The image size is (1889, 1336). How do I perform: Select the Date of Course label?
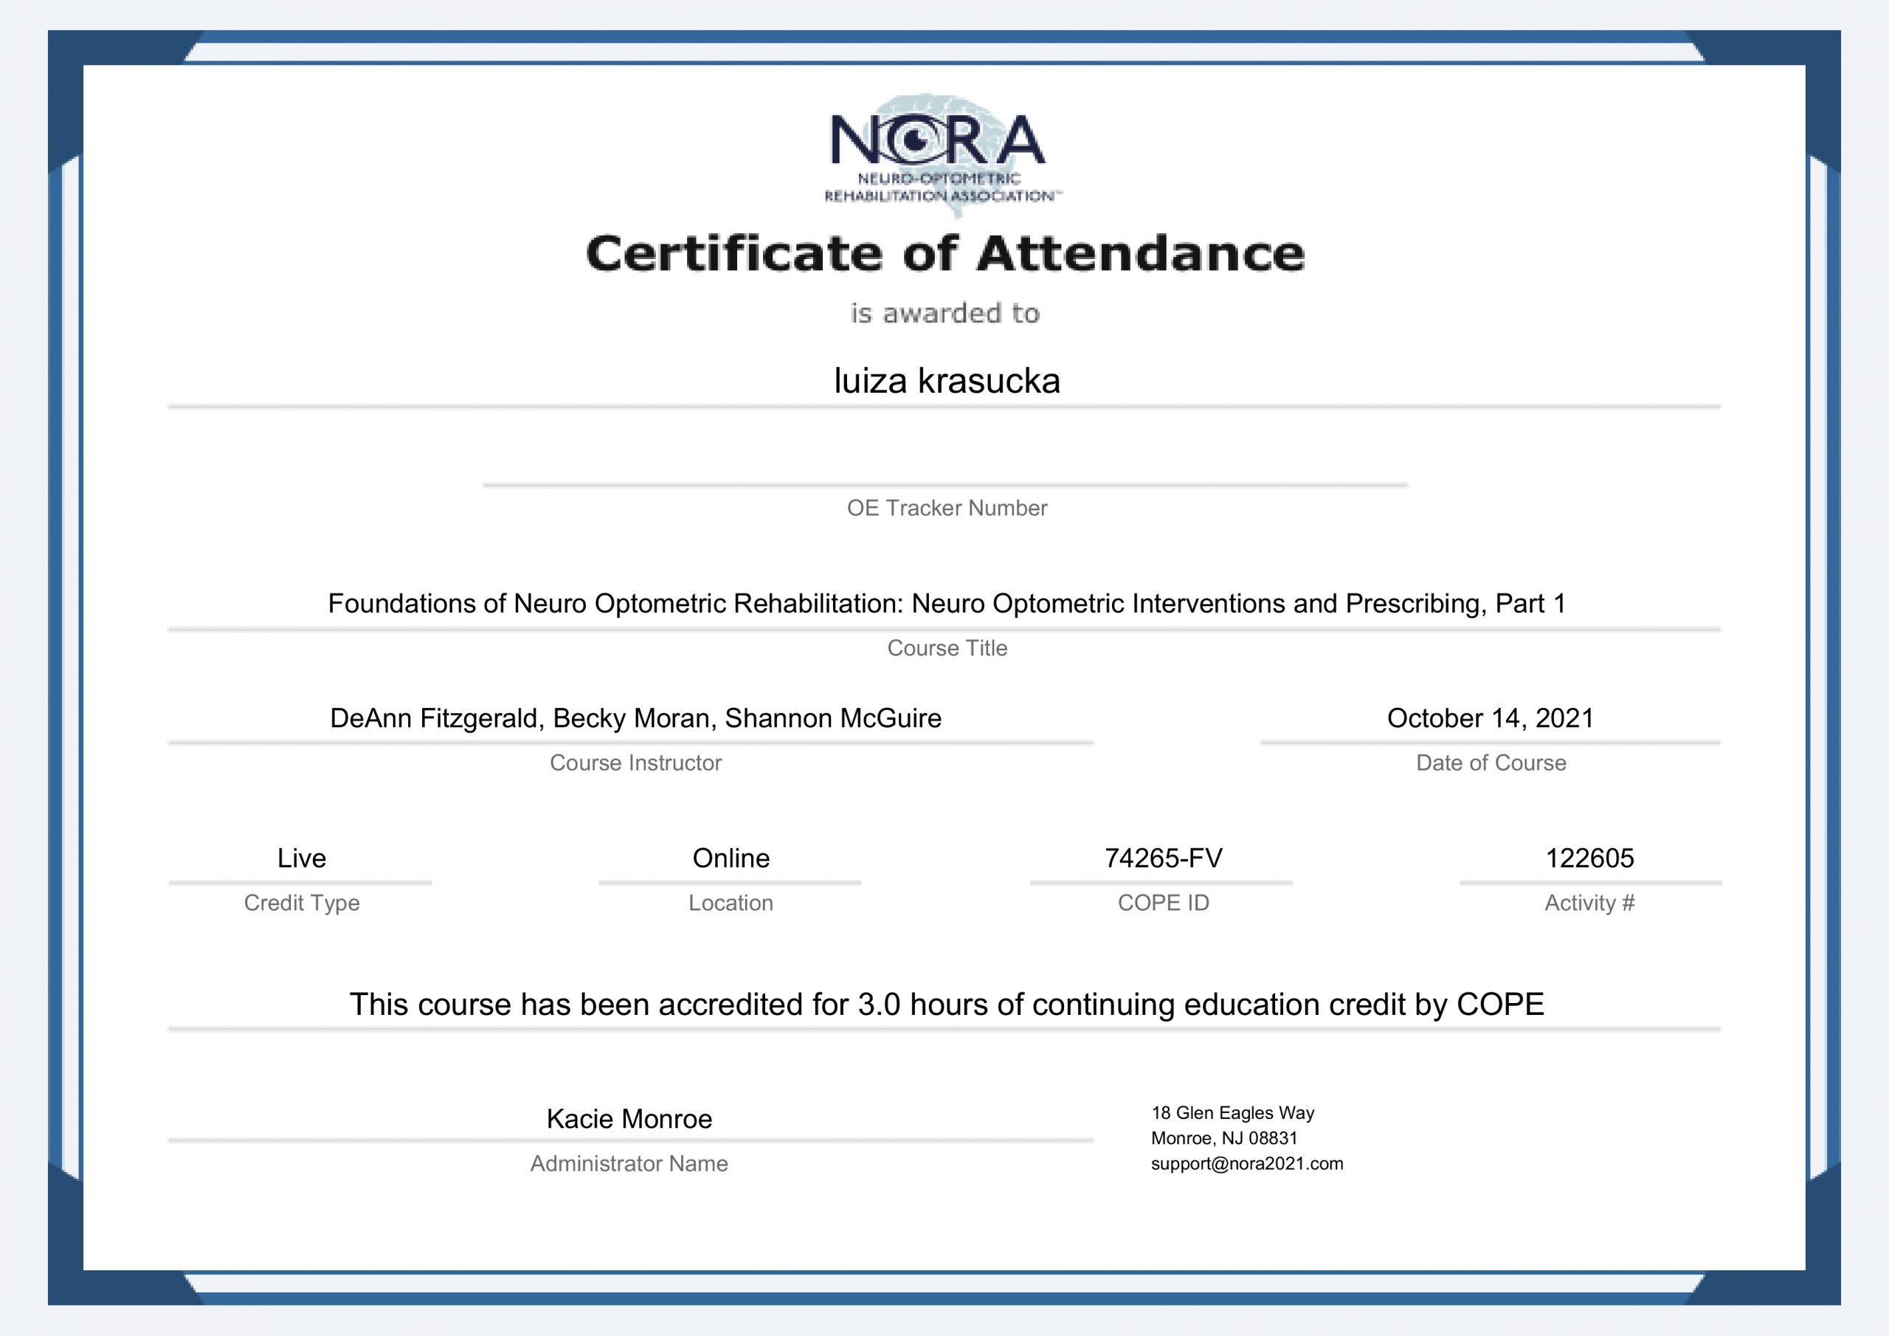coord(1490,762)
